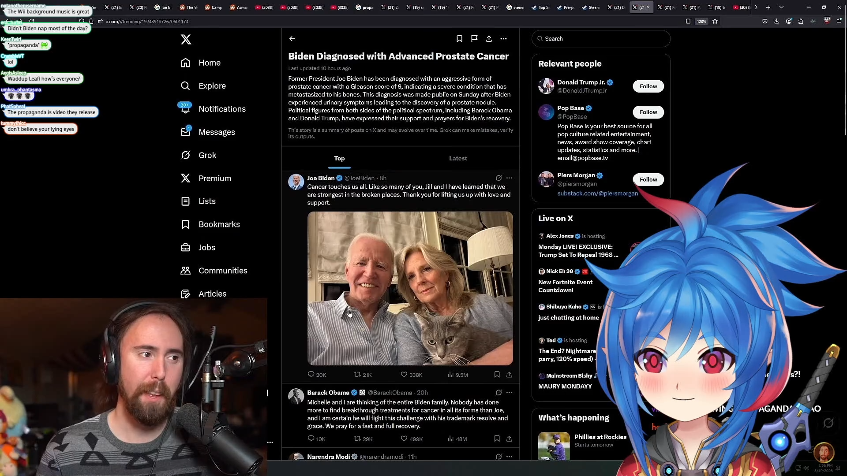This screenshot has height=476, width=847.
Task: Switch to the Latest tab
Action: coord(458,158)
